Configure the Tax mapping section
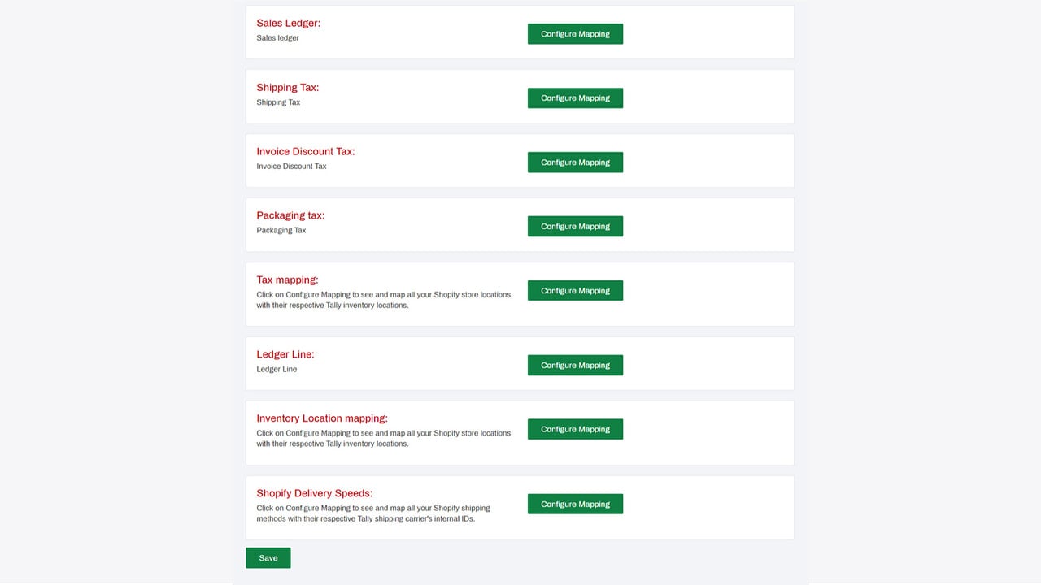Image resolution: width=1041 pixels, height=585 pixels. coord(575,291)
